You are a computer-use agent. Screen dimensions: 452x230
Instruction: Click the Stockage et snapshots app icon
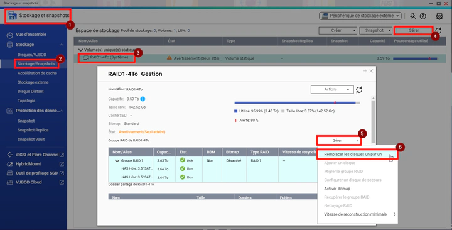13,16
